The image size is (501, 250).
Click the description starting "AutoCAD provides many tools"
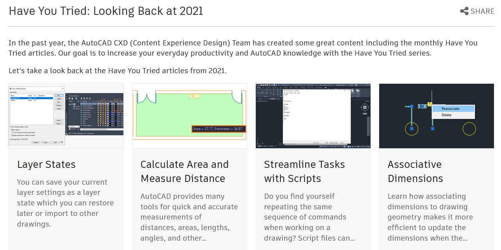pos(189,217)
